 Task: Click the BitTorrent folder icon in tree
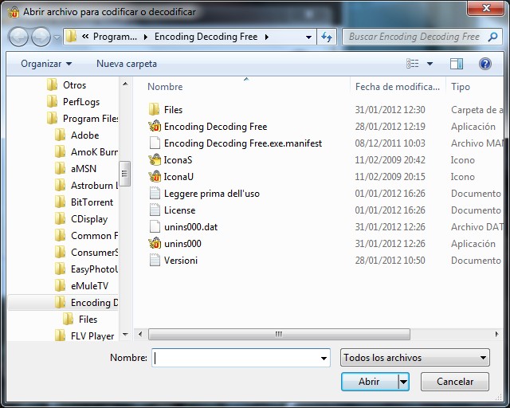tap(61, 202)
